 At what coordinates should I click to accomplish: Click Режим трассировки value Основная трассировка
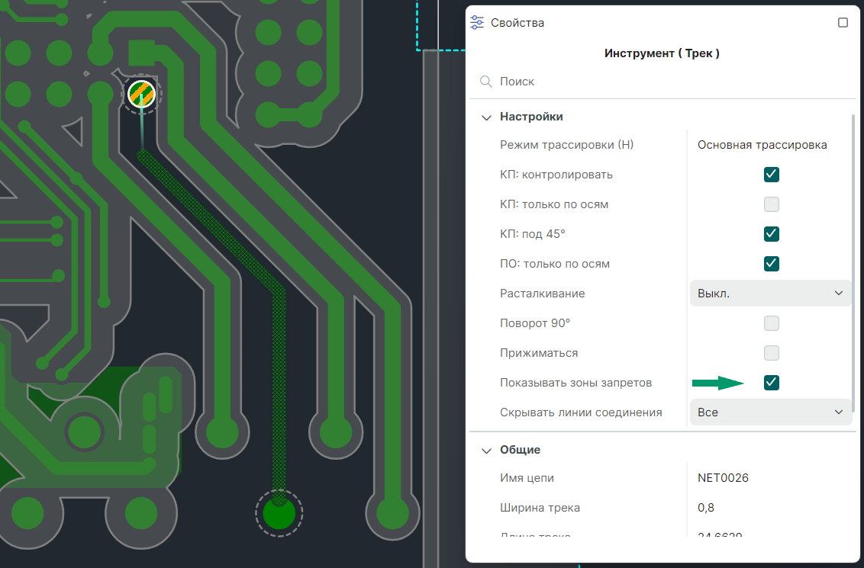pos(762,145)
